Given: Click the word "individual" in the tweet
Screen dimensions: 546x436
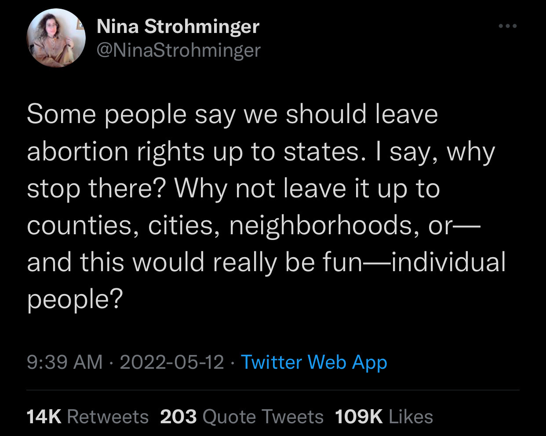Looking at the screenshot, I should [x=448, y=262].
